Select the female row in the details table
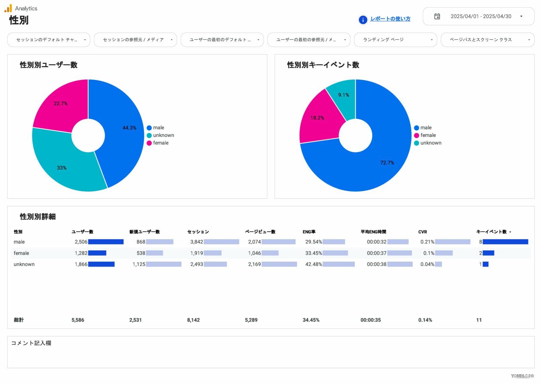Viewport: 542px width, 383px height. (x=22, y=253)
